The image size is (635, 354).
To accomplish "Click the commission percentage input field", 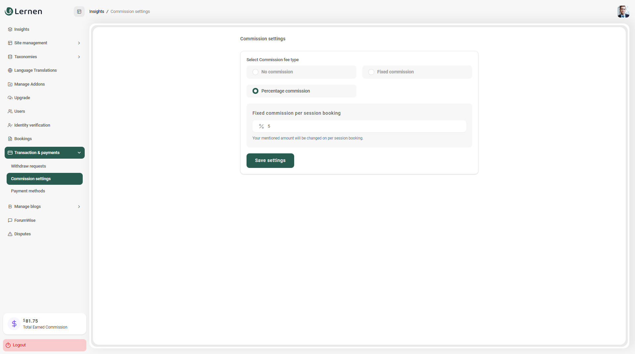I will pyautogui.click(x=359, y=126).
